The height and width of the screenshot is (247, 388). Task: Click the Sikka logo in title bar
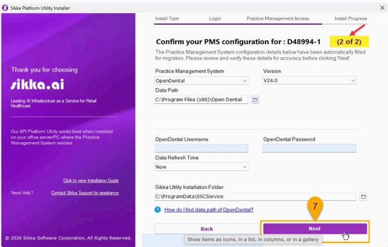(x=5, y=8)
